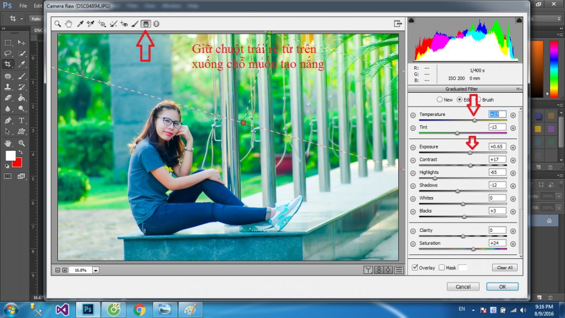The height and width of the screenshot is (318, 565).
Task: Select the Hand tool
Action: click(x=68, y=24)
